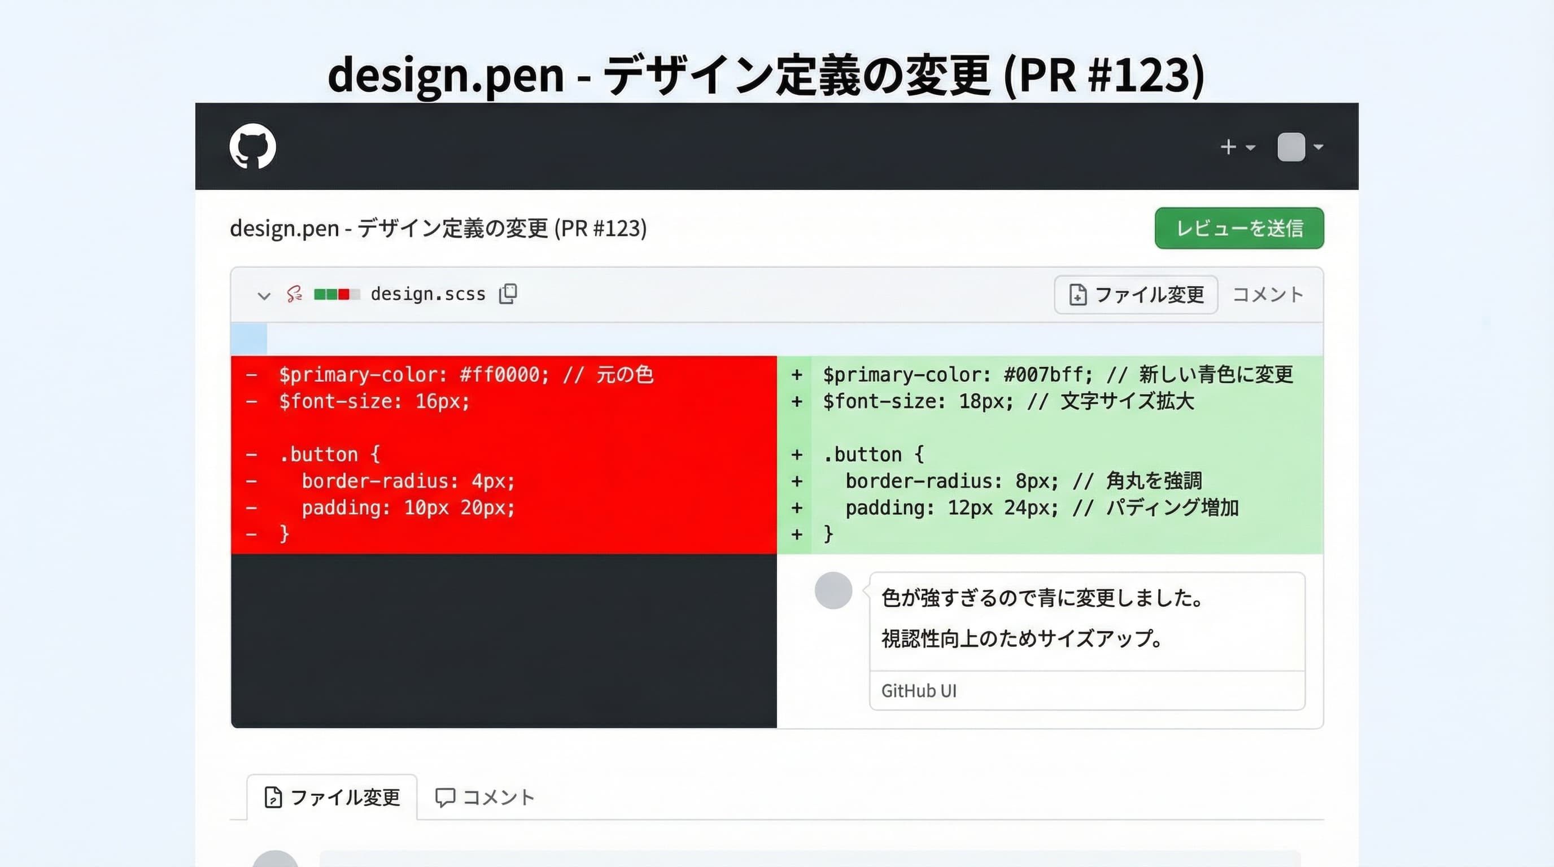
Task: Click the 'GitHub UI' comment footer
Action: coord(919,691)
